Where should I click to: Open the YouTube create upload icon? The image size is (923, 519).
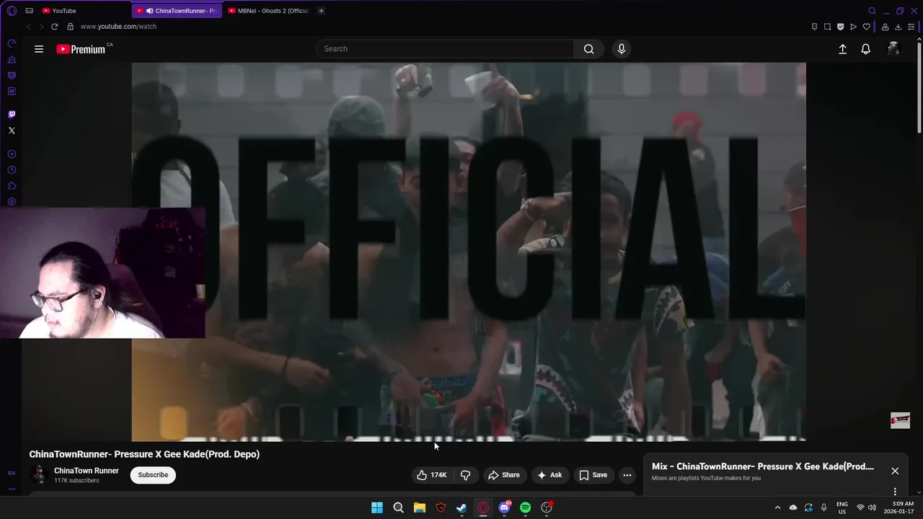842,49
